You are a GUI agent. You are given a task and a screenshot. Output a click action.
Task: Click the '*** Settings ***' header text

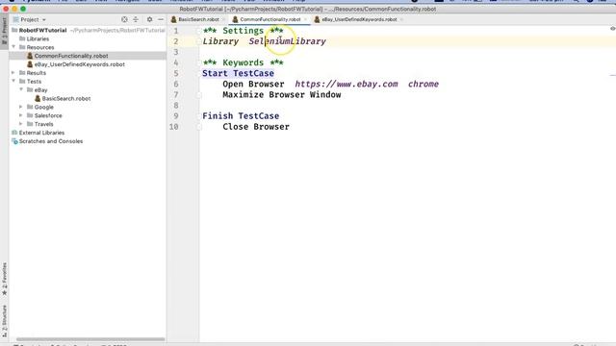click(x=243, y=31)
